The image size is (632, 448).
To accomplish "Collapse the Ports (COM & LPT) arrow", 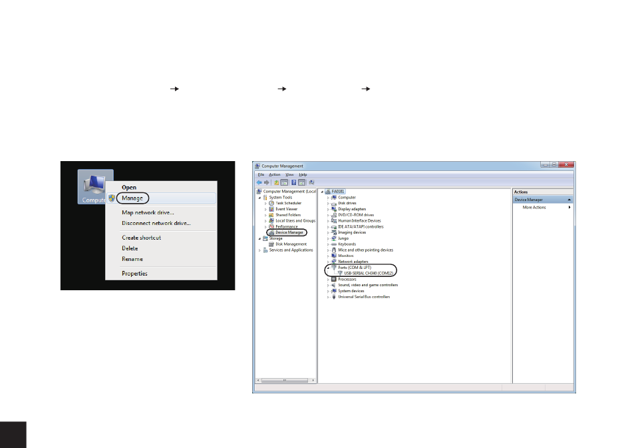I will click(328, 268).
